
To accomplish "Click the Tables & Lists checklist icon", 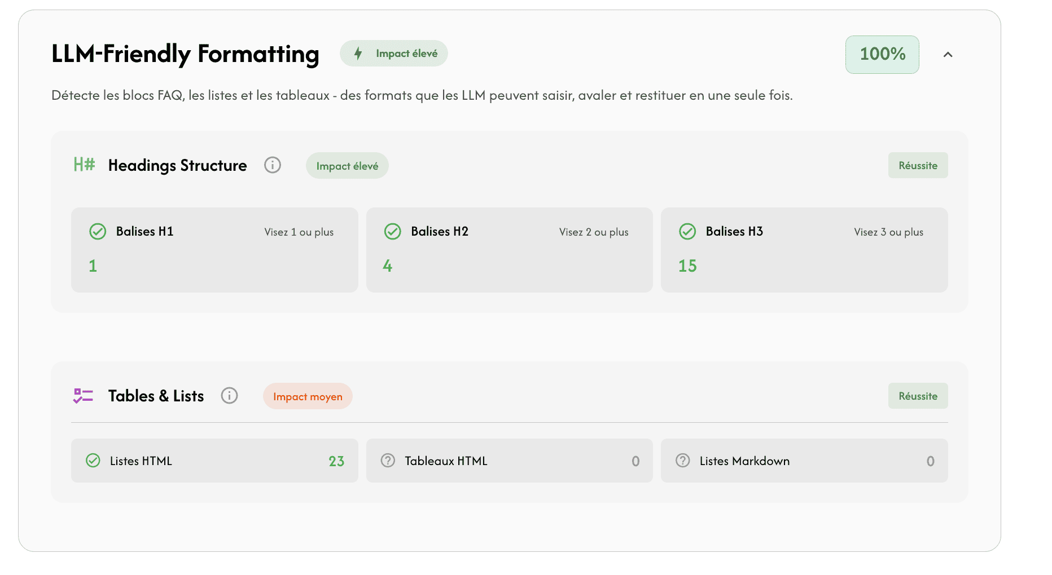I will (83, 396).
